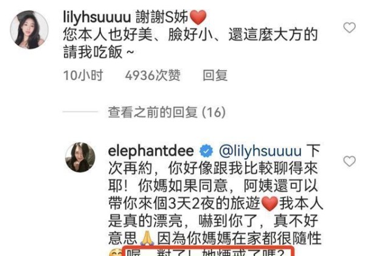Image resolution: width=365 pixels, height=256 pixels.
Task: View the 4936次赞 likes list
Action: point(153,76)
